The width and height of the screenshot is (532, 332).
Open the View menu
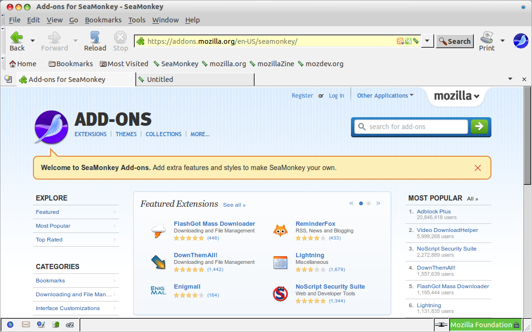(x=54, y=20)
